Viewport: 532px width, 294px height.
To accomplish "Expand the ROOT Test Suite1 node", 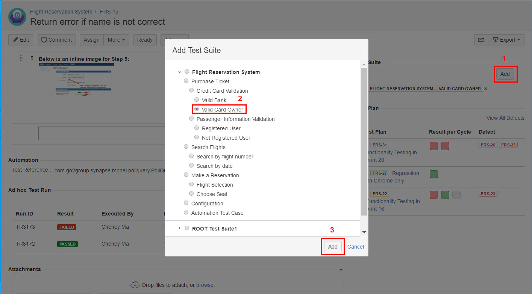I will click(x=180, y=228).
